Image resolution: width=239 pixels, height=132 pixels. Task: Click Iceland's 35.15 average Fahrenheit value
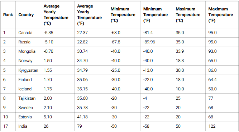(82, 89)
